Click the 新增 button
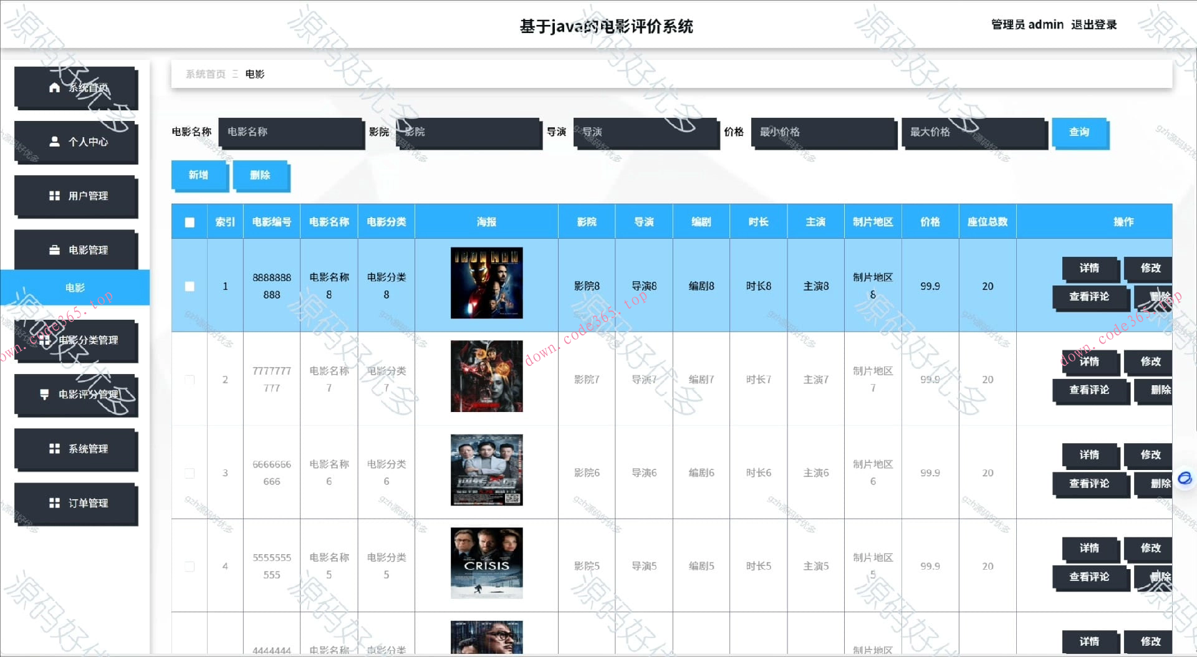 coord(199,175)
